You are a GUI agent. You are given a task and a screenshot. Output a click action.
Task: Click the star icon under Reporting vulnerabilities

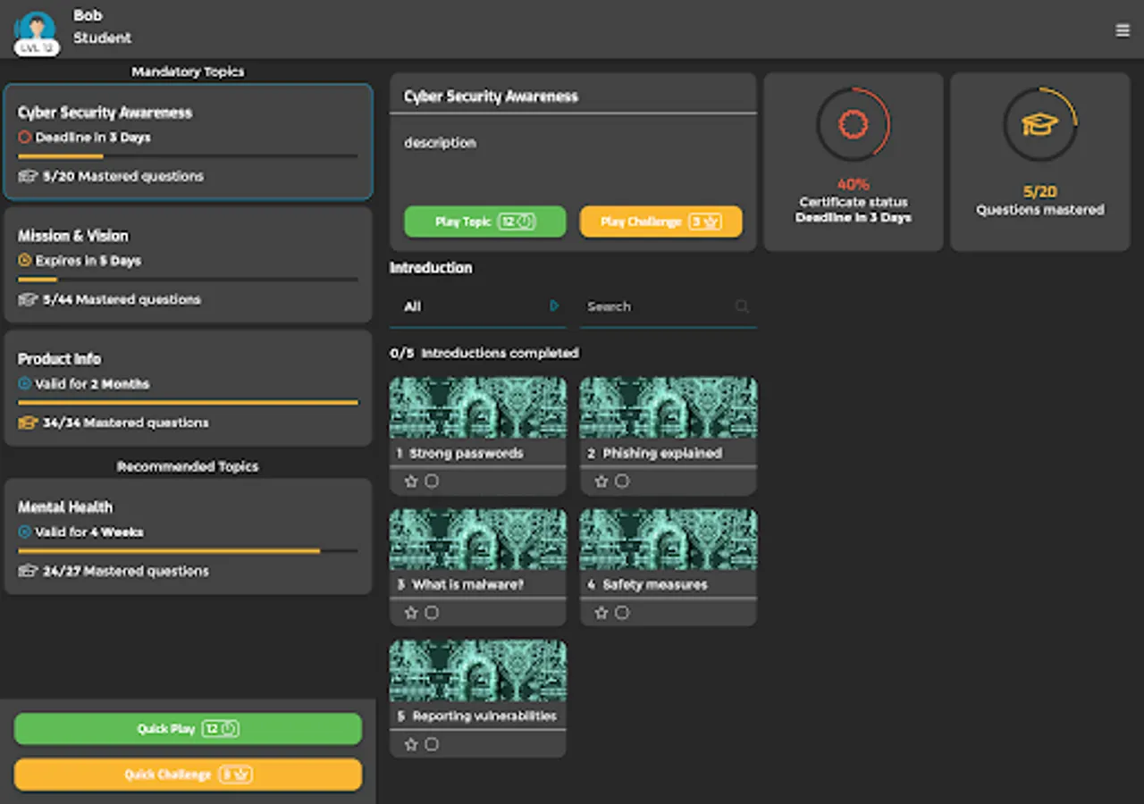411,744
